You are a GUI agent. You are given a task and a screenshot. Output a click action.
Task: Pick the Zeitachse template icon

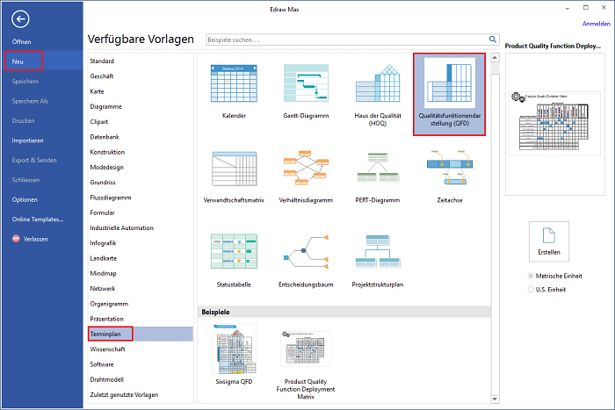click(450, 168)
